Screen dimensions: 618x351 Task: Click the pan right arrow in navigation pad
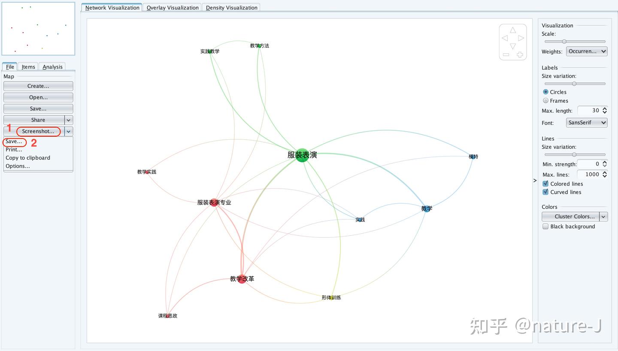[x=521, y=38]
